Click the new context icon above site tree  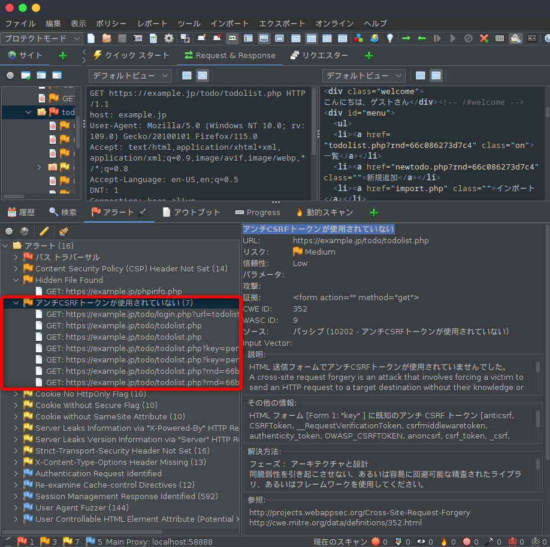pos(25,75)
